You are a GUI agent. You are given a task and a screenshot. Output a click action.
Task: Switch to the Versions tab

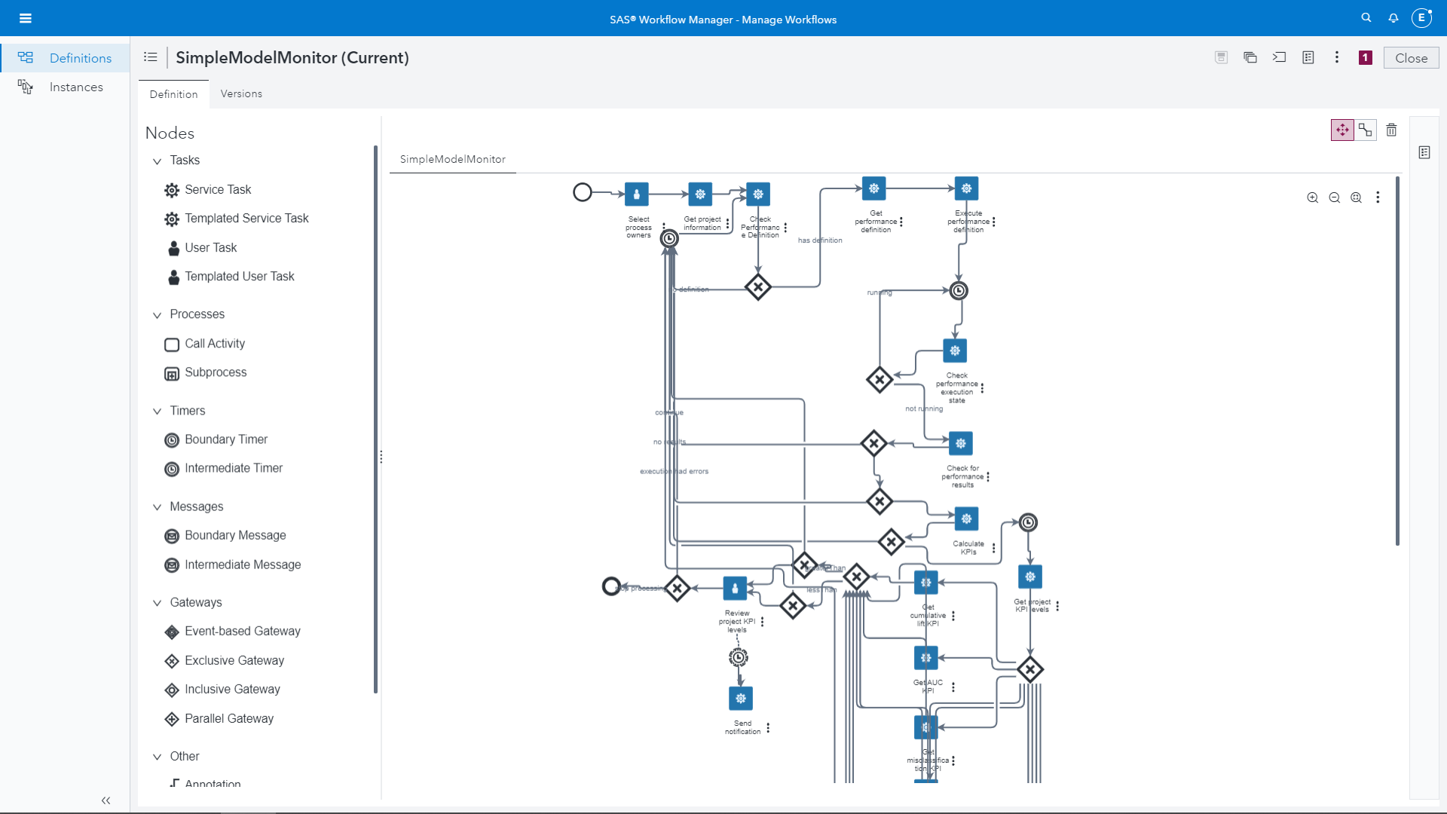[241, 94]
